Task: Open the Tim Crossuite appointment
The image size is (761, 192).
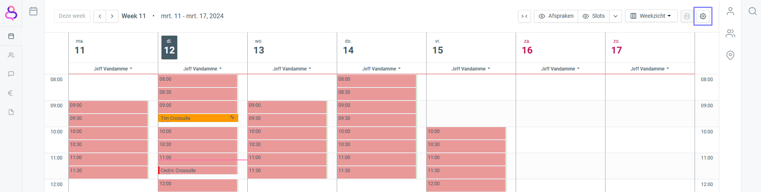Action: 195,118
